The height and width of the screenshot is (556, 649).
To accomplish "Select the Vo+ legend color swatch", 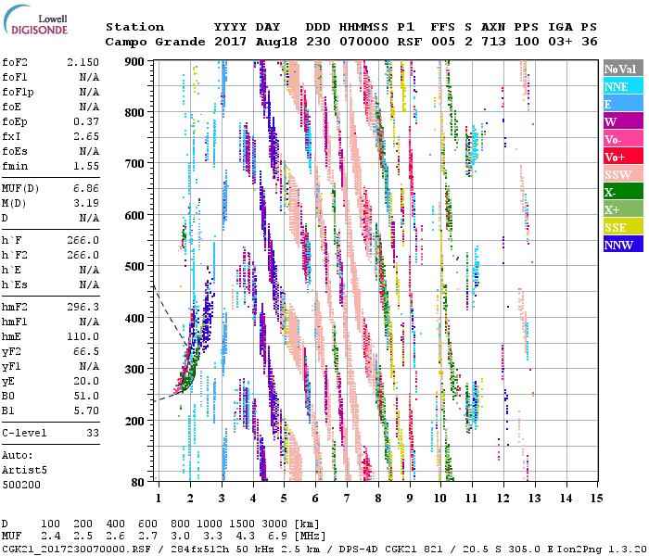I will tap(623, 157).
